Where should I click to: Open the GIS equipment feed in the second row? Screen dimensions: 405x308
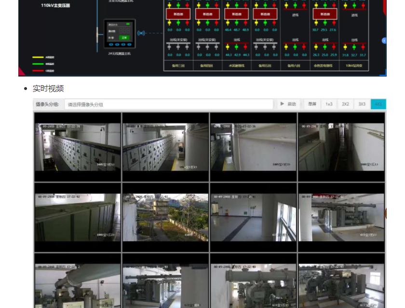pos(341,217)
